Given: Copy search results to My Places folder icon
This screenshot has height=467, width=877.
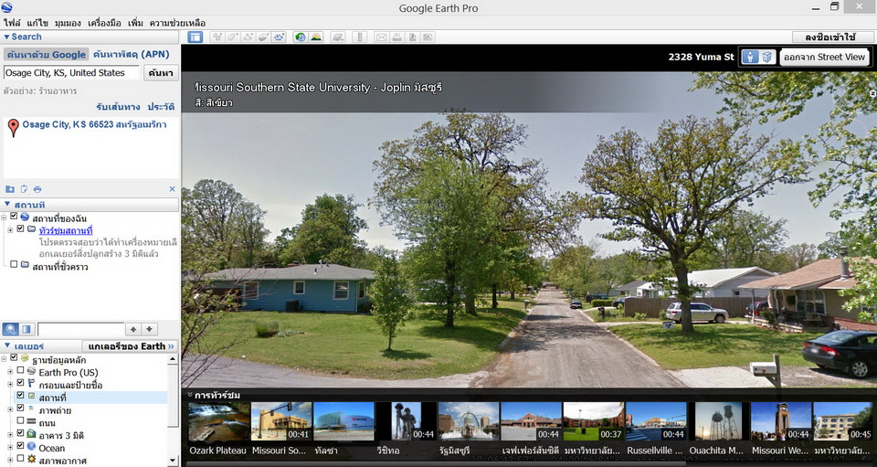Looking at the screenshot, I should (10, 189).
